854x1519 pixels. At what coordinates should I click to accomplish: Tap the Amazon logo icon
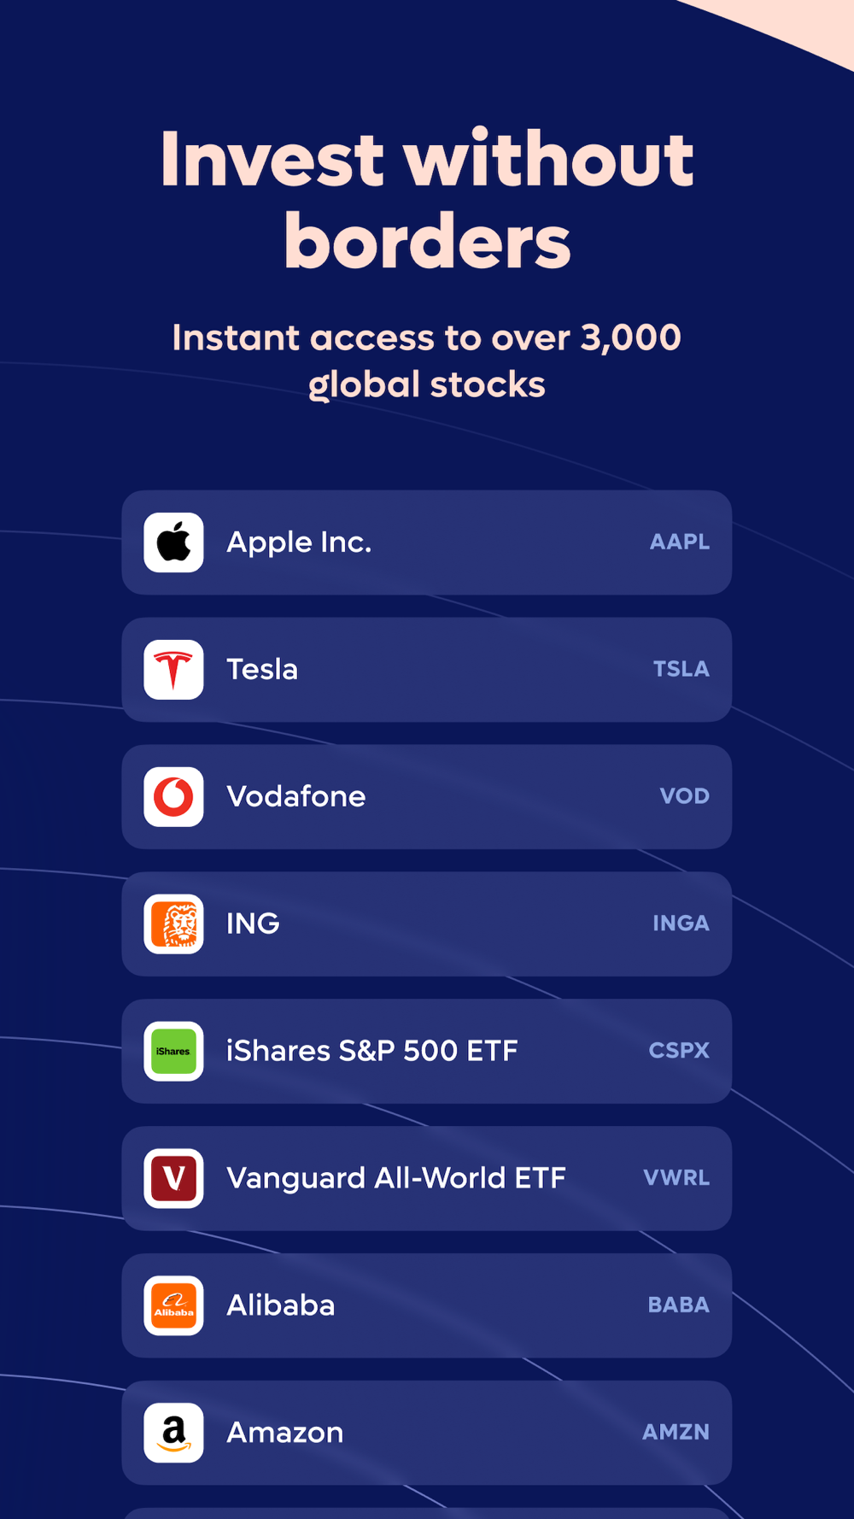(173, 1433)
